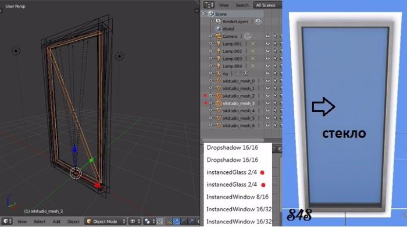Click the outliner horizontal scrollbar

233,140
